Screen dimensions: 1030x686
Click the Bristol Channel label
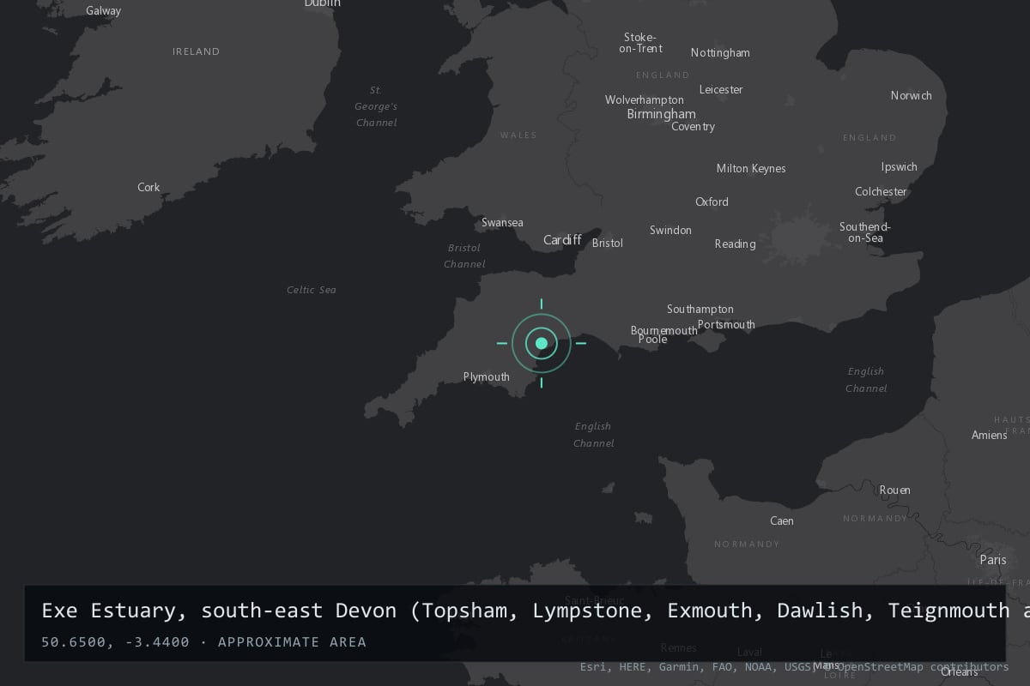click(x=464, y=256)
